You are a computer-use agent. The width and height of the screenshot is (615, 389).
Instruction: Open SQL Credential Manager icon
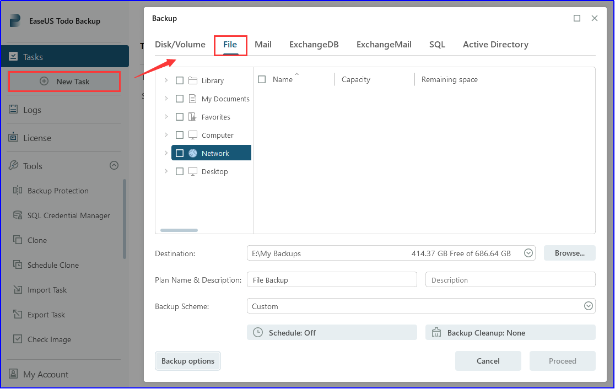(x=17, y=215)
